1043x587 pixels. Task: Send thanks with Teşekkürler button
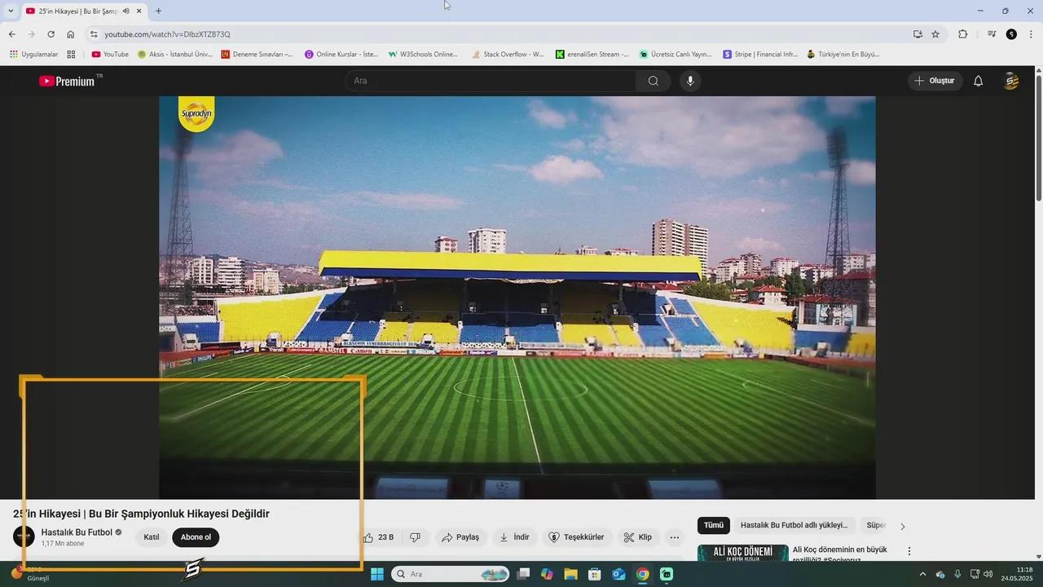pos(575,537)
